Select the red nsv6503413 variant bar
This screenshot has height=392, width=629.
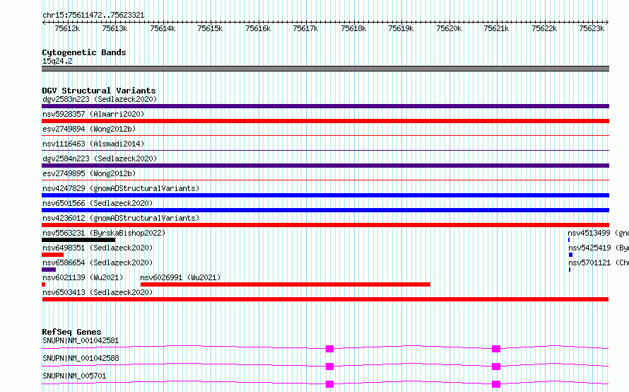pyautogui.click(x=325, y=299)
